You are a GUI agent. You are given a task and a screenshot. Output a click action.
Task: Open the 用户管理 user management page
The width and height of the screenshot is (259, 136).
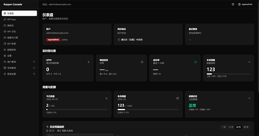(x=19, y=62)
